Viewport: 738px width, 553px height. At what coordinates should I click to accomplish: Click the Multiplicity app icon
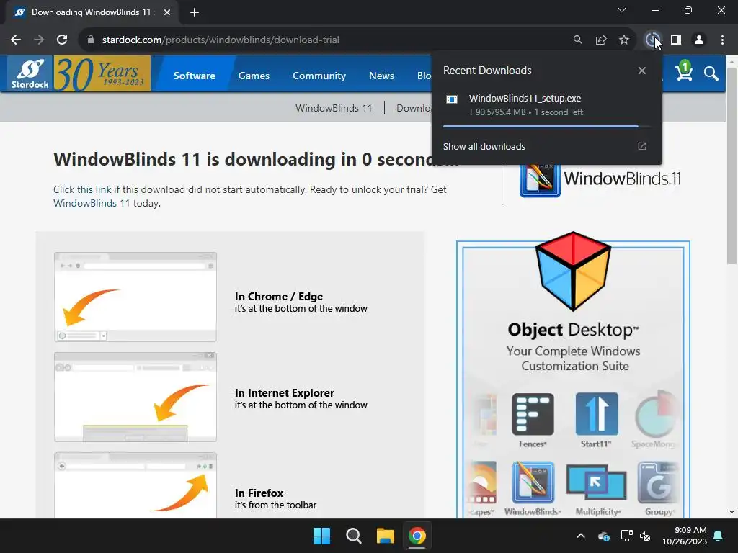click(x=596, y=482)
